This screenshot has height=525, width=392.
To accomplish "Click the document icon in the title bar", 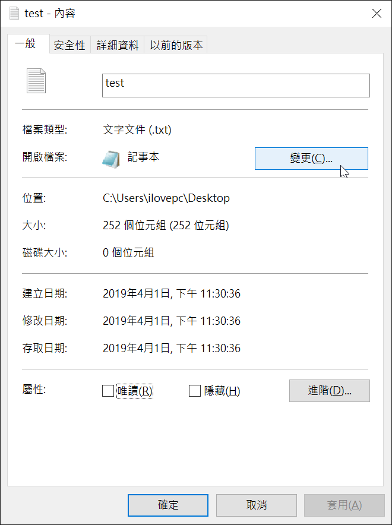I will pos(14,14).
